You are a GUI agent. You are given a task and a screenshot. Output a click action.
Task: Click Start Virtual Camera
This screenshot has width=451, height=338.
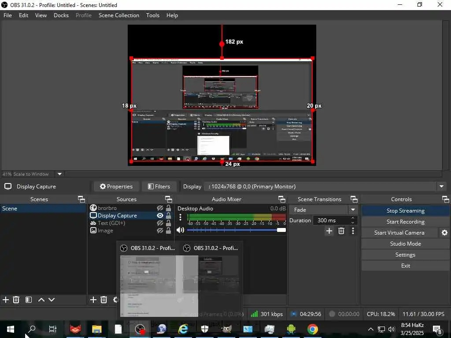click(x=399, y=233)
